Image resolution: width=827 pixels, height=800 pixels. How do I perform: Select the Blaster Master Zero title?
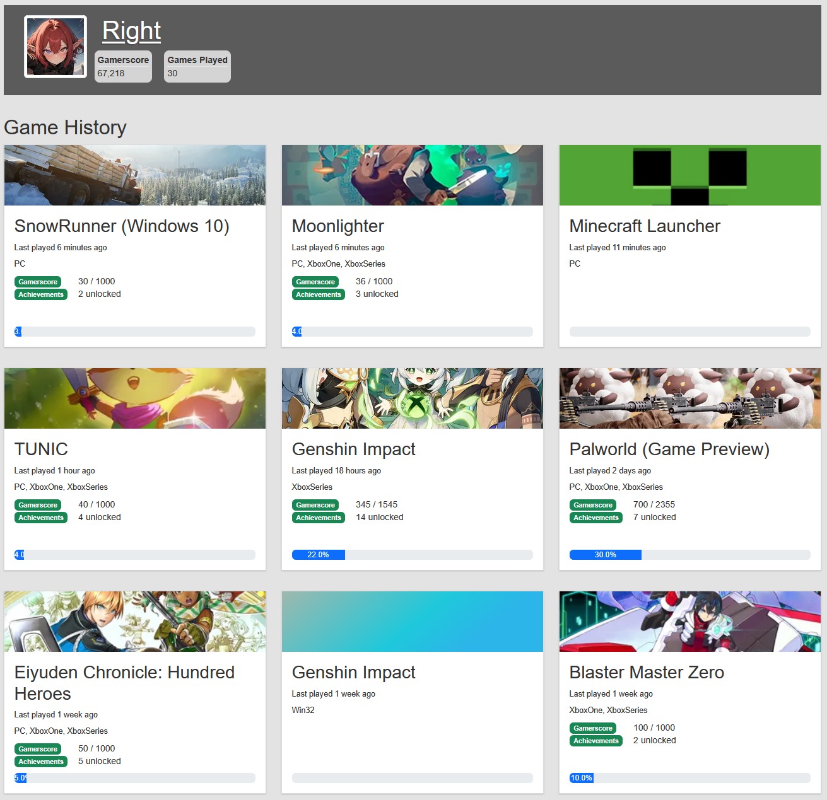pyautogui.click(x=647, y=672)
